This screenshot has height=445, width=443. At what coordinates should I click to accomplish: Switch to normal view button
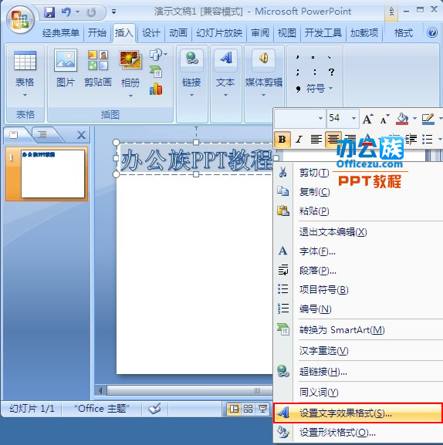click(234, 409)
